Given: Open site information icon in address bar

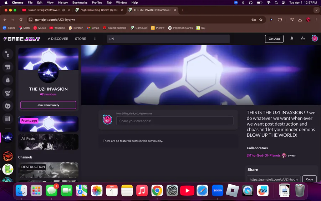Looking at the screenshot, I should tap(31, 20).
